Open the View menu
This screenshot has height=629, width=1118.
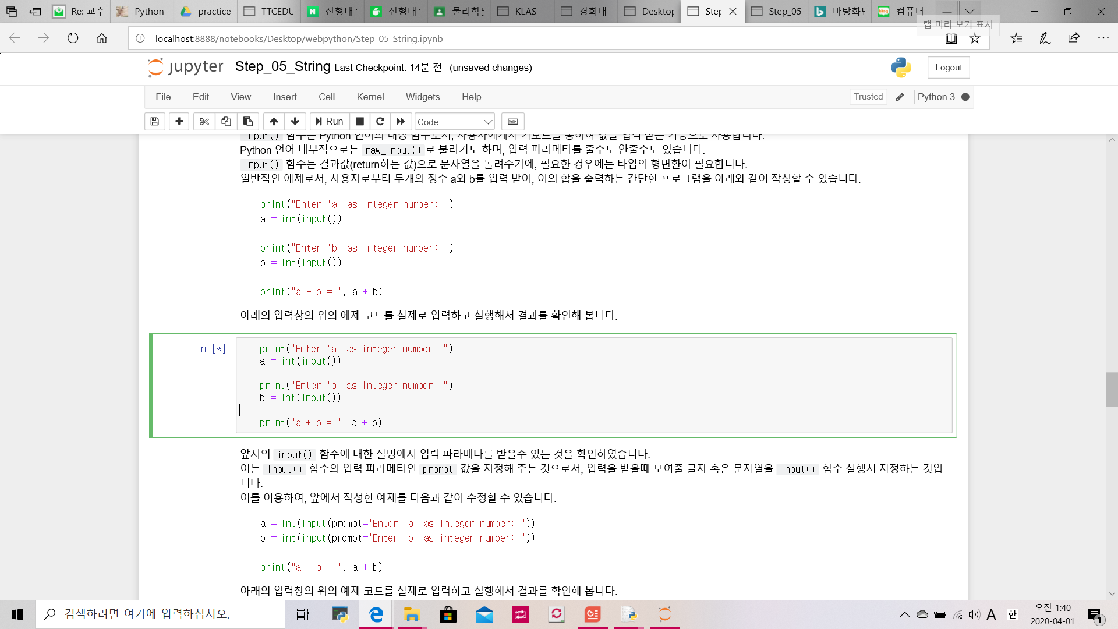240,97
